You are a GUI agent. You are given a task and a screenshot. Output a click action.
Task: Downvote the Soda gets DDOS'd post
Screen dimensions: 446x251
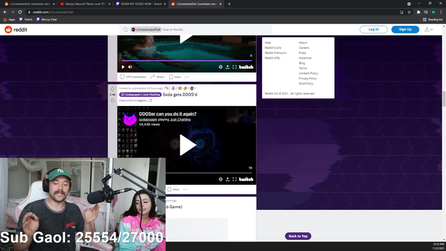[x=113, y=100]
